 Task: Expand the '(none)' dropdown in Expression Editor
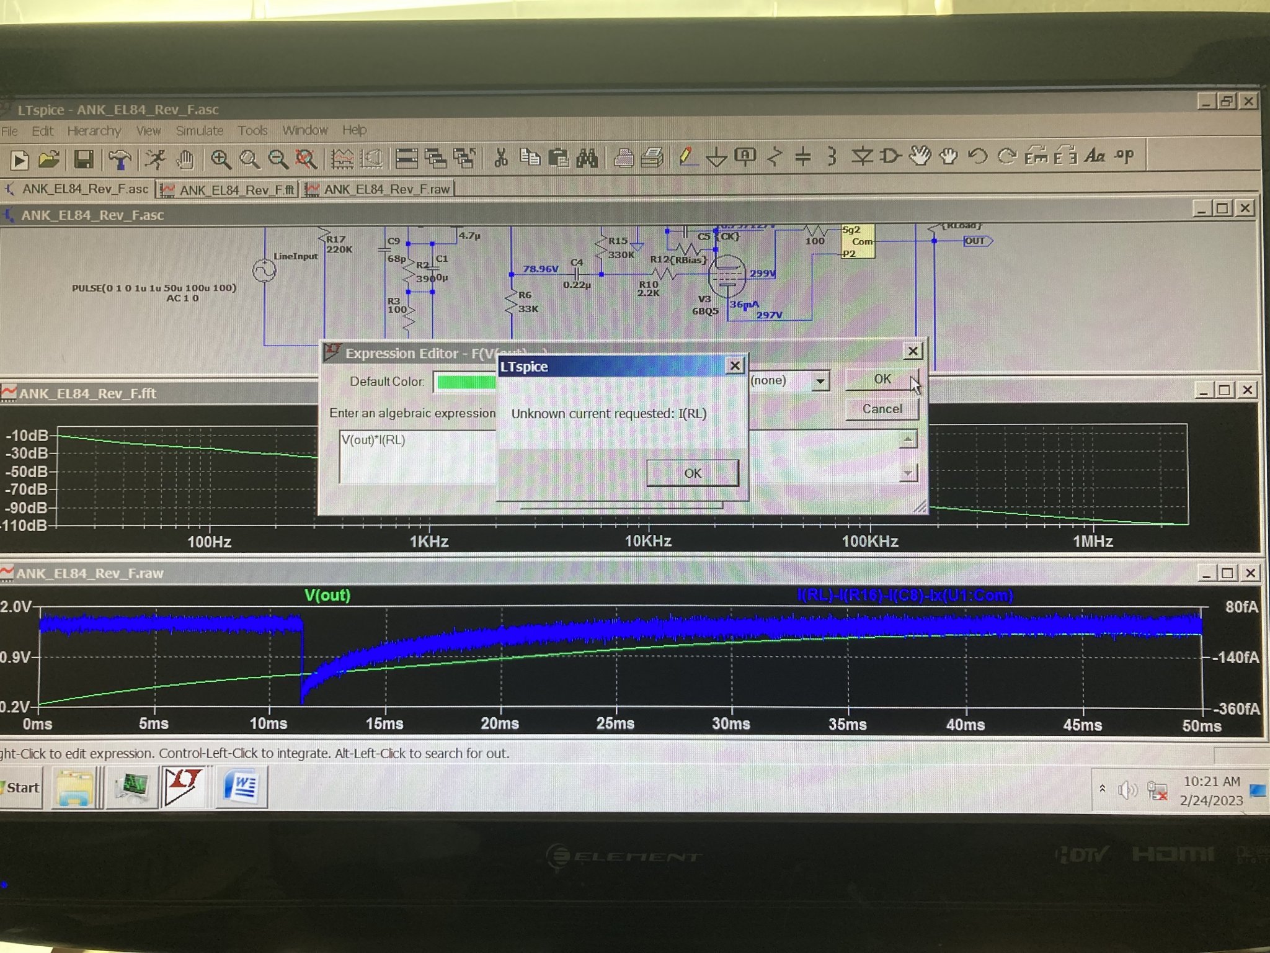[x=820, y=380]
